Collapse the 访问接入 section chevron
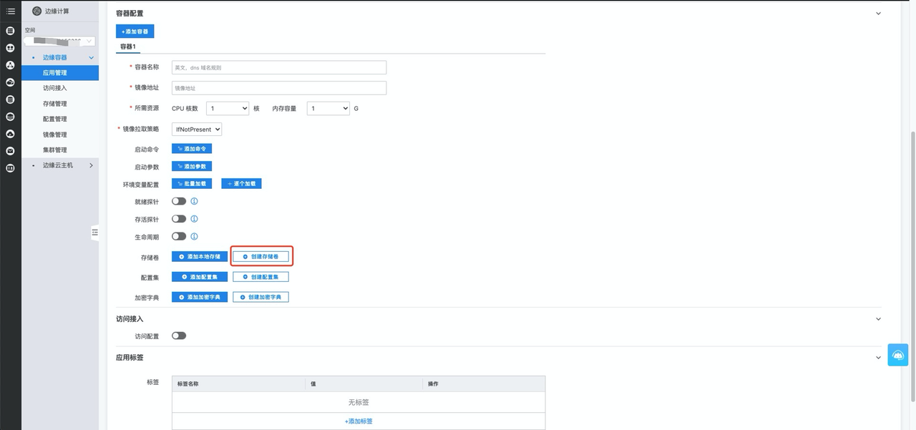The height and width of the screenshot is (430, 916). 879,319
